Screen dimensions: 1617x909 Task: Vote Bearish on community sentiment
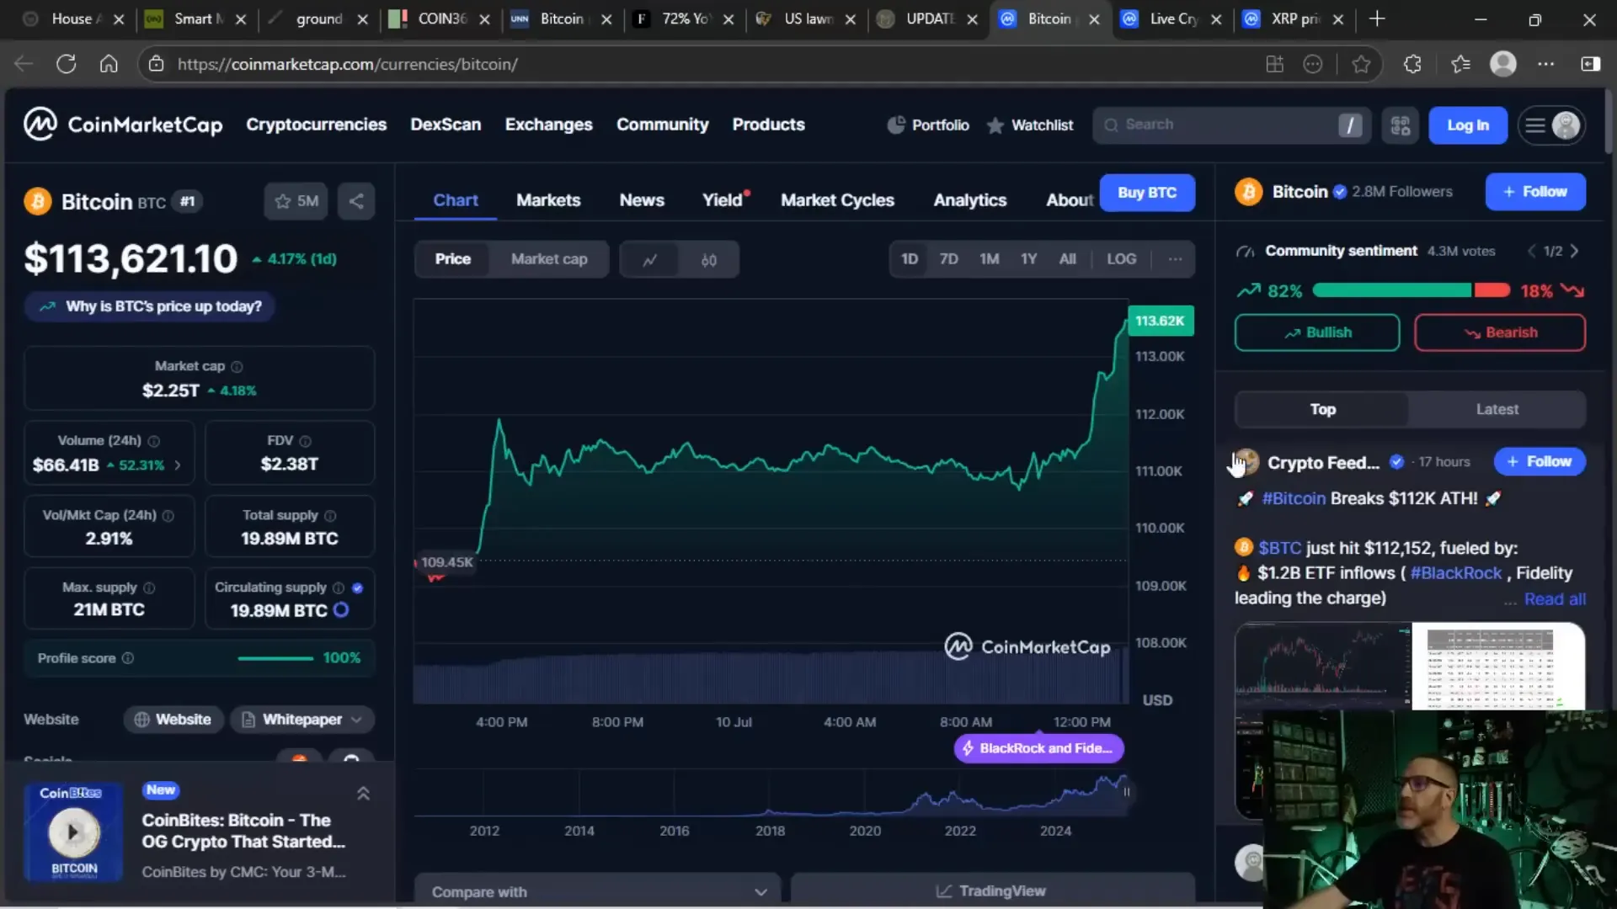click(1499, 332)
